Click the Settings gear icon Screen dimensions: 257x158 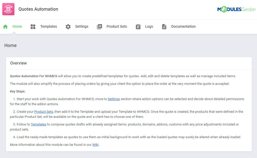pos(68,27)
